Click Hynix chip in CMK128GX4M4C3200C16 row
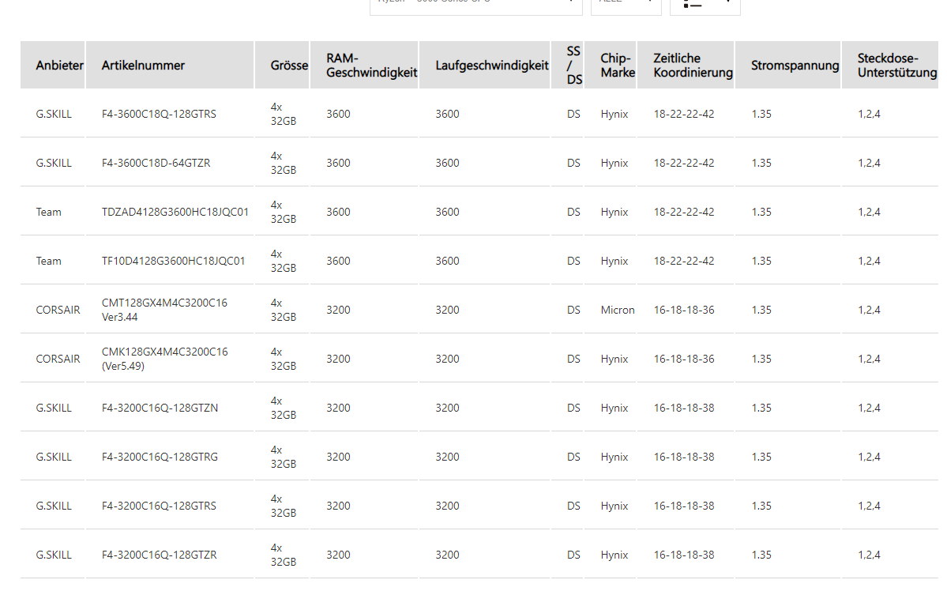The image size is (947, 591). [x=614, y=359]
